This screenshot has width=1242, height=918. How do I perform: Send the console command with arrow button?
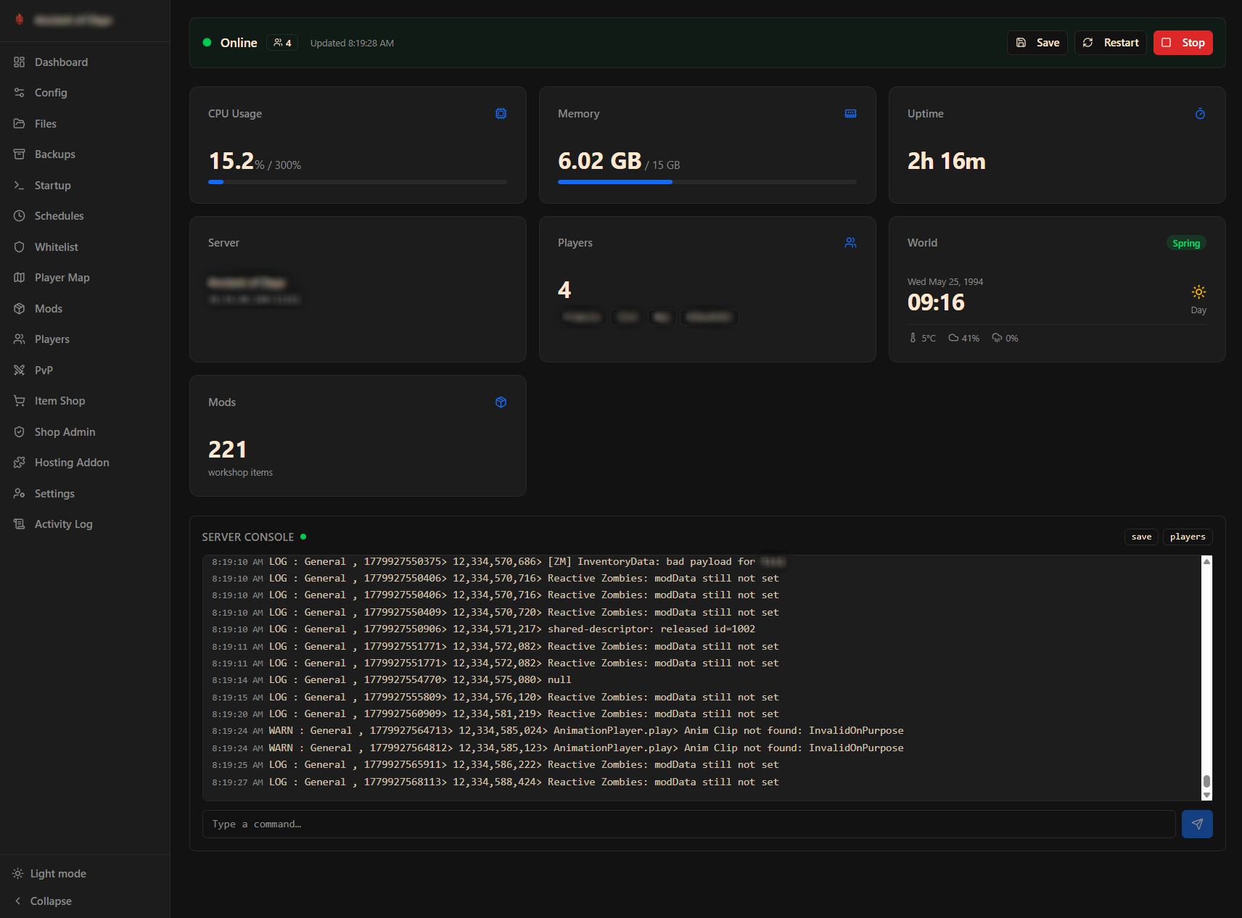click(1197, 824)
